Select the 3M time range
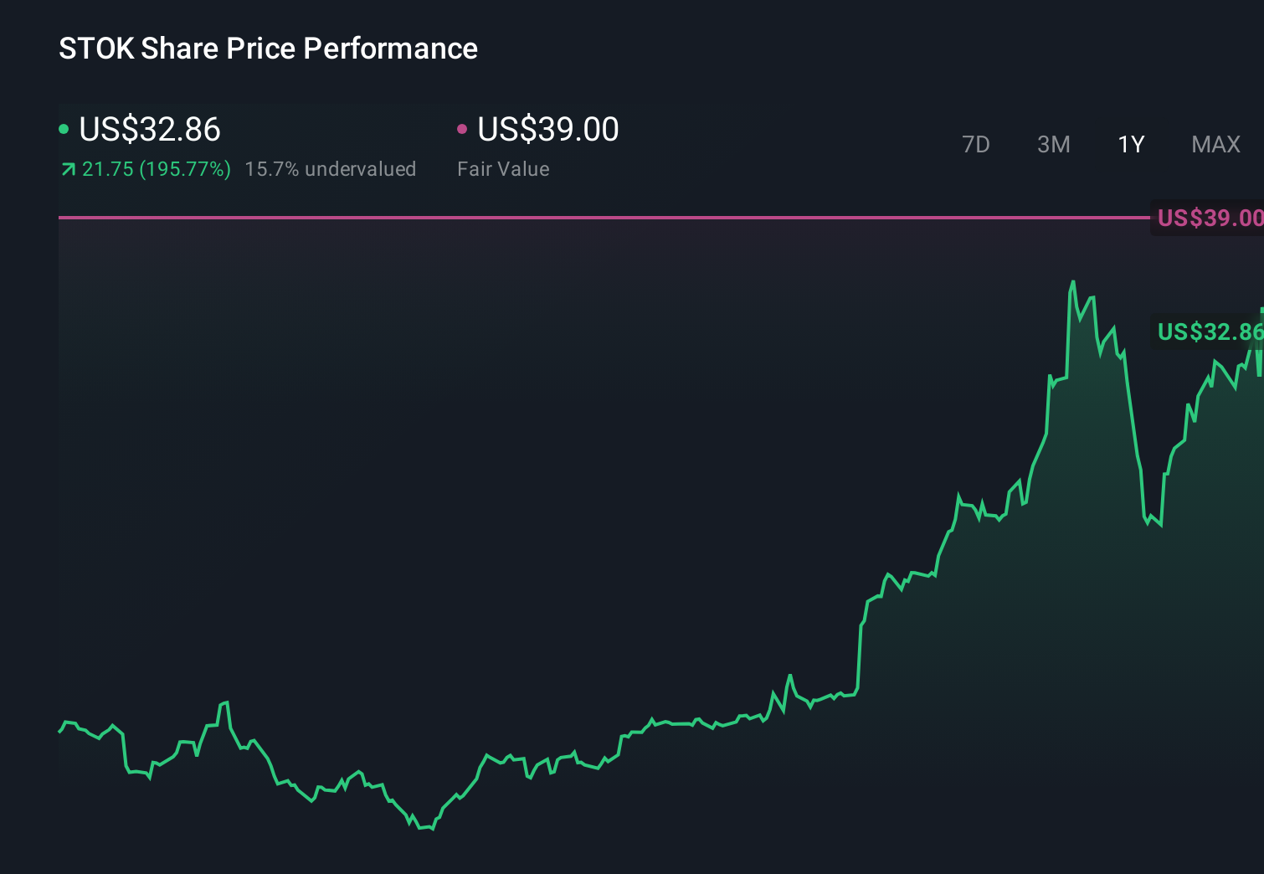The height and width of the screenshot is (874, 1264). click(x=1053, y=144)
